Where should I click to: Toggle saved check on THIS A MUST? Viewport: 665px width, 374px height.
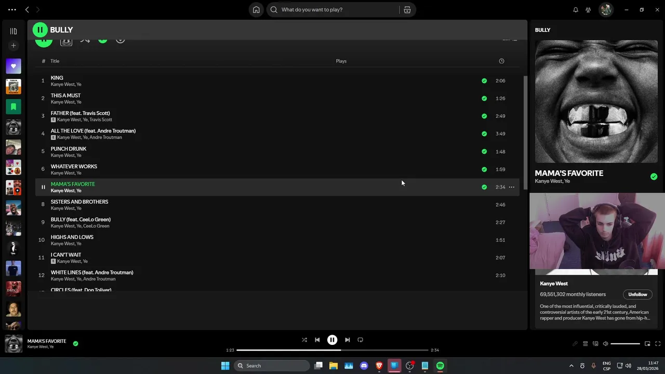(484, 98)
